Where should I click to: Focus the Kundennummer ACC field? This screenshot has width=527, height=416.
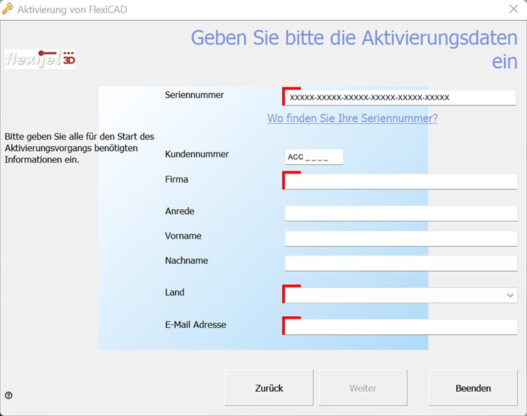[314, 157]
